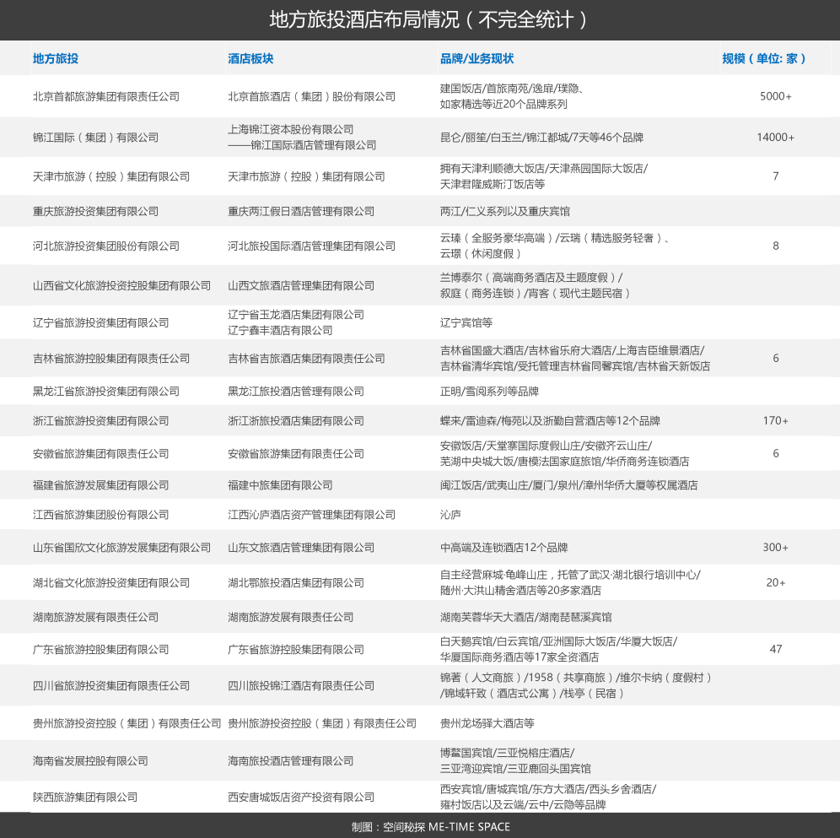Select 江西沁庐酒店资产管理集团有限公司 cell
The image size is (840, 838).
311,515
